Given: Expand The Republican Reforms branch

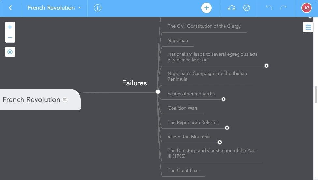Looking at the screenshot, I should click(x=227, y=128).
